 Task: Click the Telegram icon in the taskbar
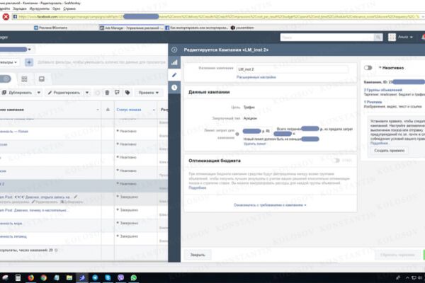coord(95,277)
